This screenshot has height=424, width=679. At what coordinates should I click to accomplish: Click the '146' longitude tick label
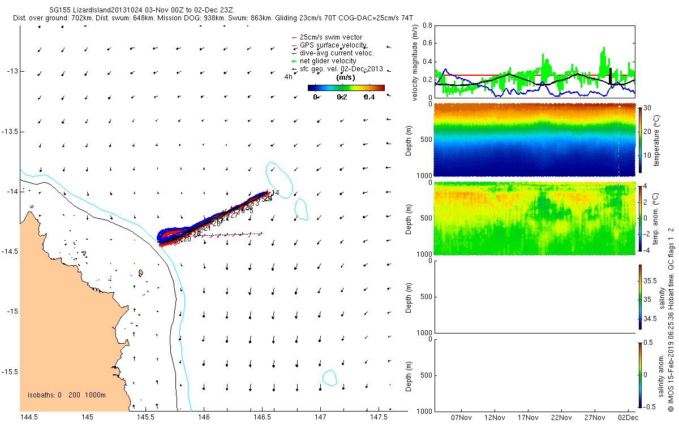204,417
